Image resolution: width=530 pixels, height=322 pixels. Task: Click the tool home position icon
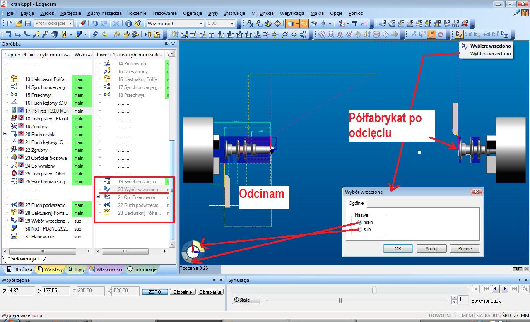tap(45, 34)
